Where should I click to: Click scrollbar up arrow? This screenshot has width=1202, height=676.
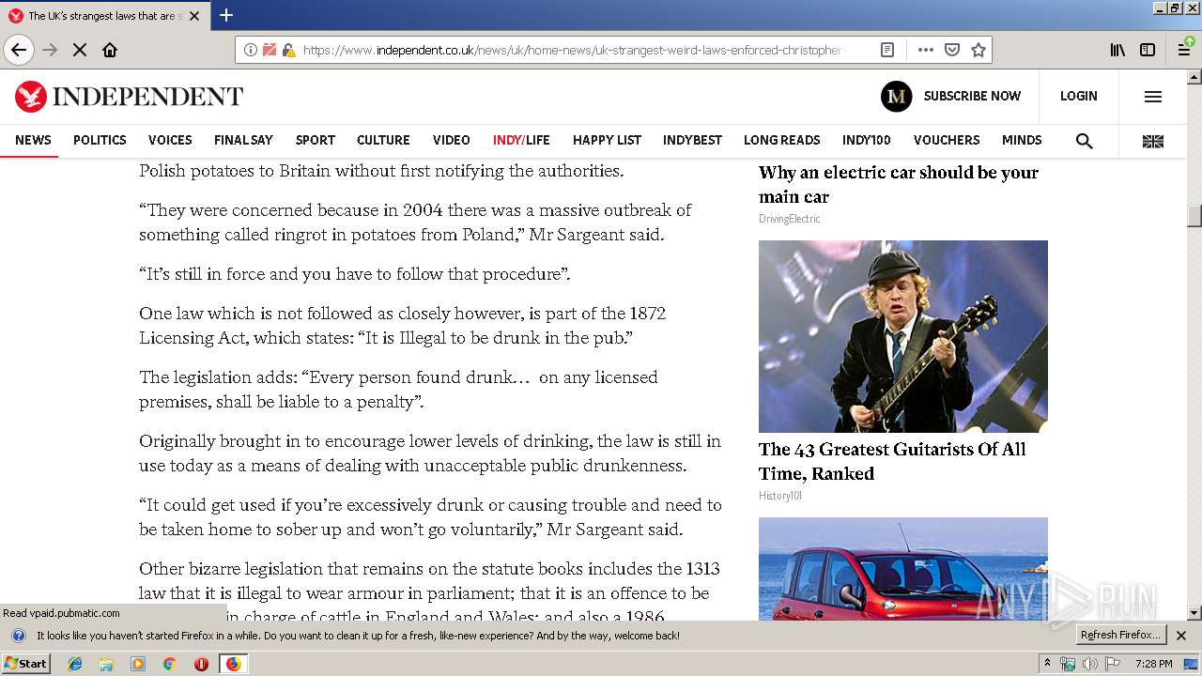pos(1194,76)
